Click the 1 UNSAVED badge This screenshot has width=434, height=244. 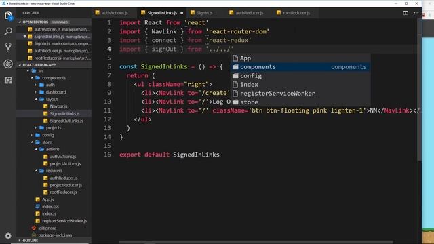click(x=60, y=22)
